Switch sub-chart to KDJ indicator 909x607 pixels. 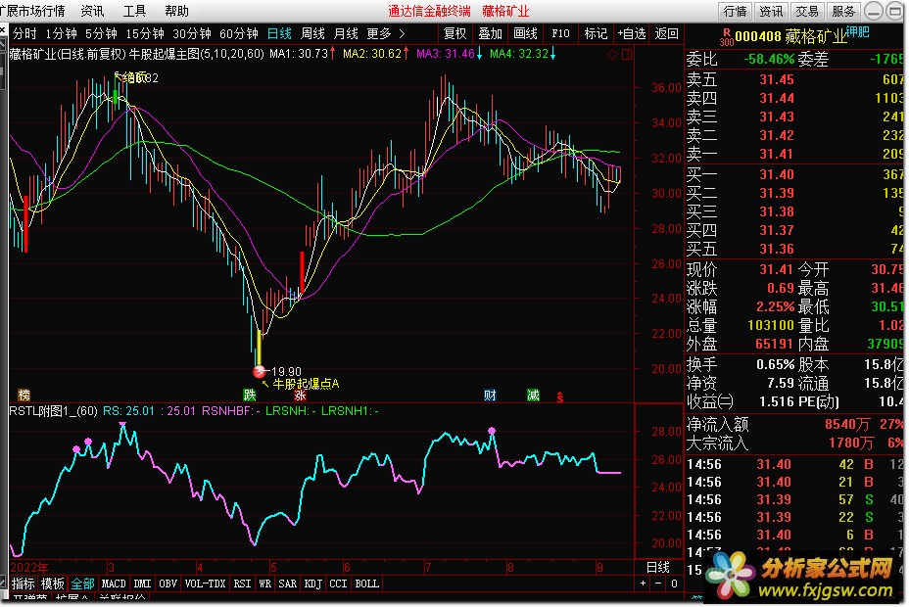pos(313,584)
